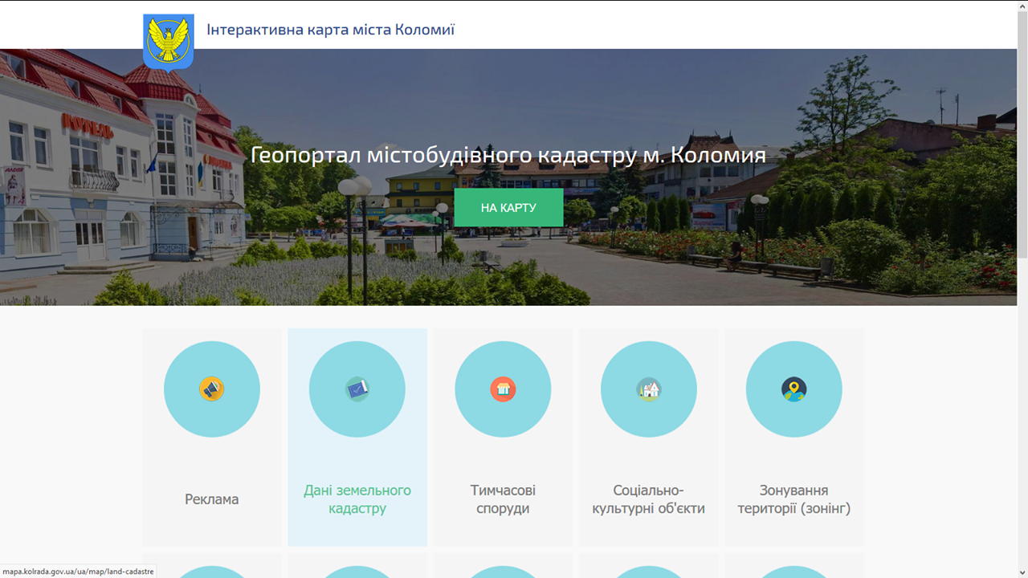Open the partially visible tile beneath Реклама
The image size is (1028, 578).
[x=212, y=567]
